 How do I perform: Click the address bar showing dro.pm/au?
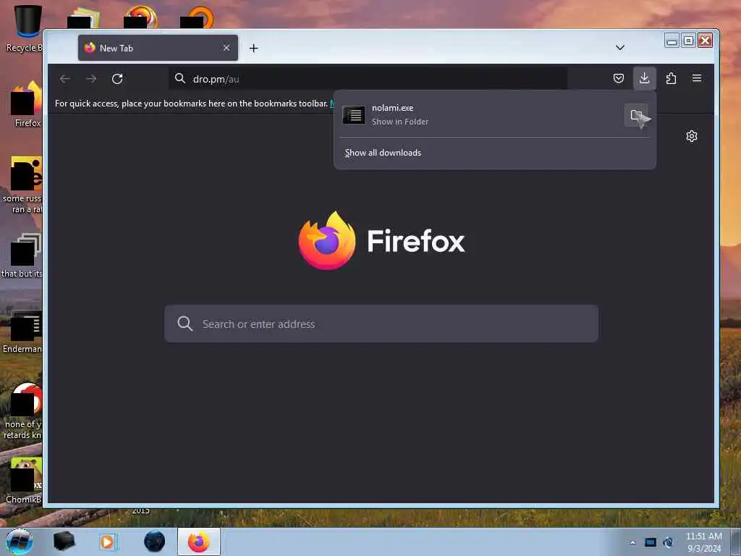[368, 78]
